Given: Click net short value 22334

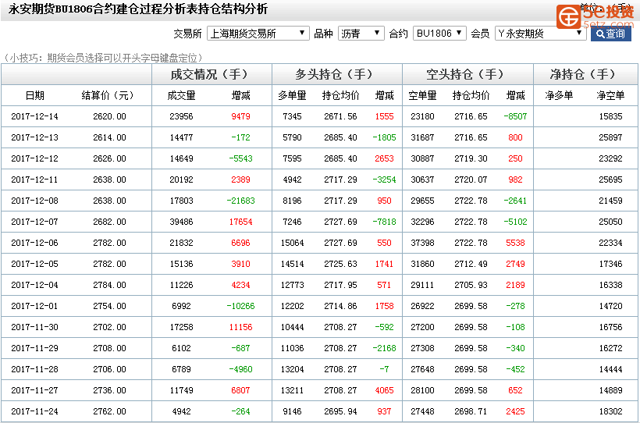Looking at the screenshot, I should coord(610,243).
